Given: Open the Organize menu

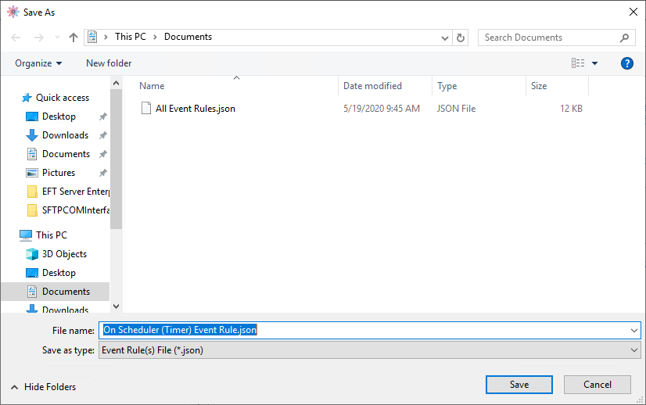Looking at the screenshot, I should tap(38, 63).
